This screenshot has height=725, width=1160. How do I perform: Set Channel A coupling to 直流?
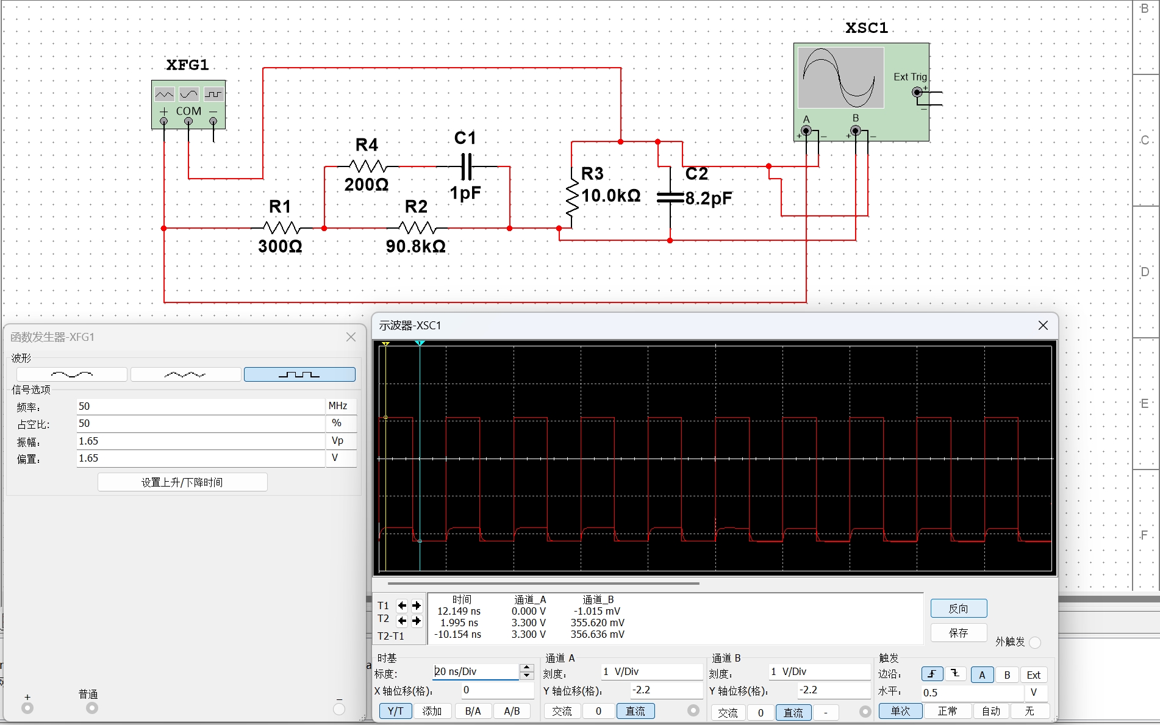pos(635,711)
